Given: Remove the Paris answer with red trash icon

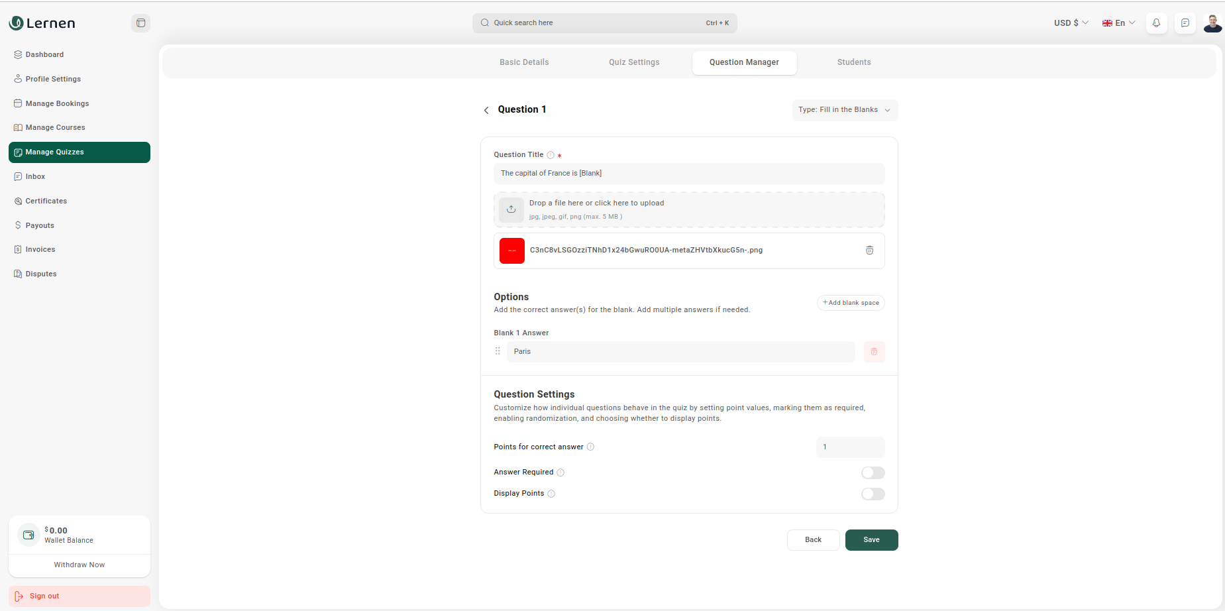Looking at the screenshot, I should pos(874,352).
